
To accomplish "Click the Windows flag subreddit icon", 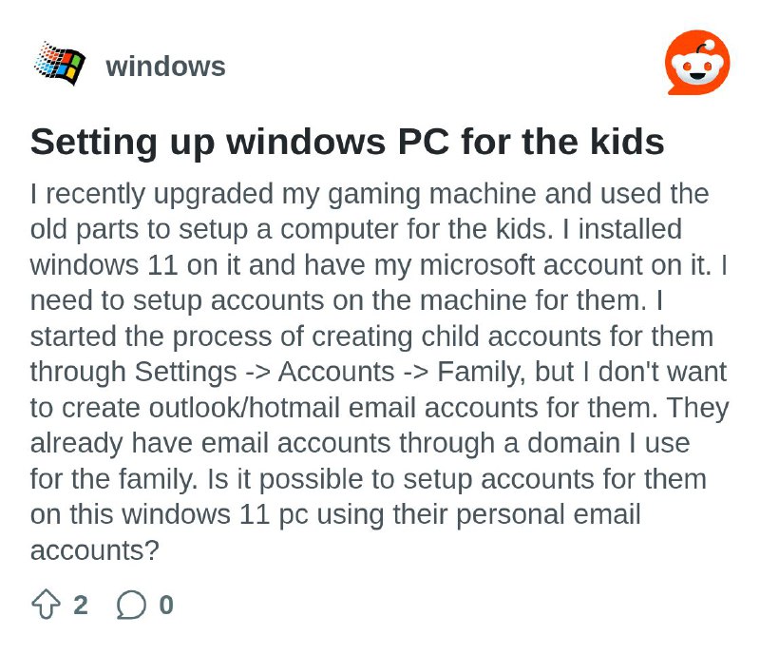I will pyautogui.click(x=60, y=64).
